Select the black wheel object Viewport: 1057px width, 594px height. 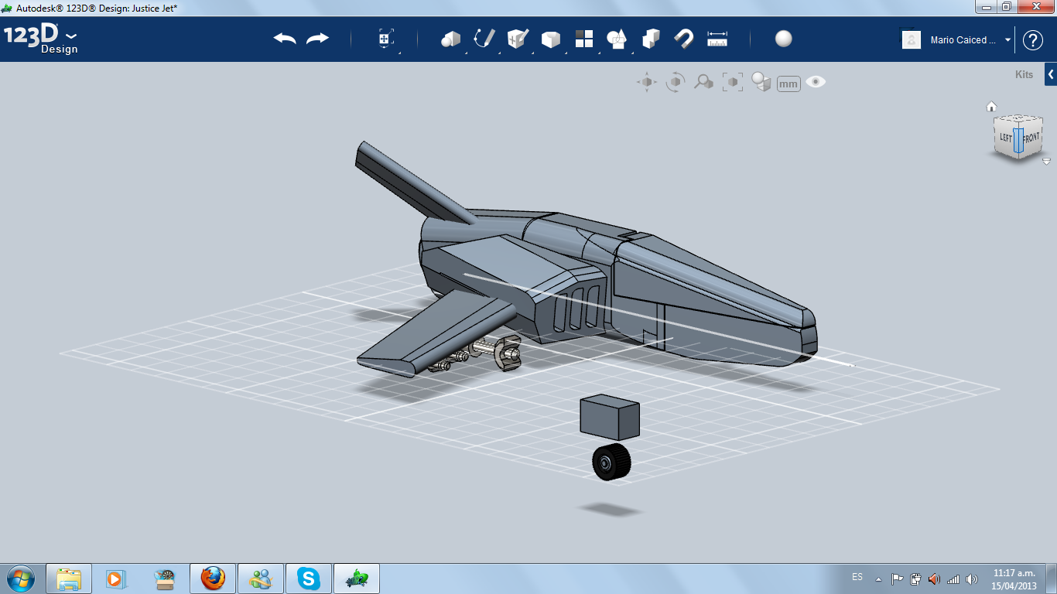coord(612,463)
